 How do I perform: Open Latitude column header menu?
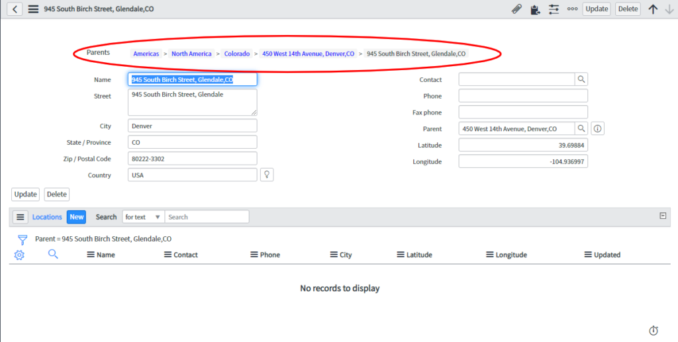click(x=401, y=255)
